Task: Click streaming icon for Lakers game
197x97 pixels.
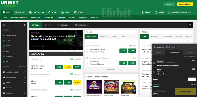Action: [x=130, y=46]
